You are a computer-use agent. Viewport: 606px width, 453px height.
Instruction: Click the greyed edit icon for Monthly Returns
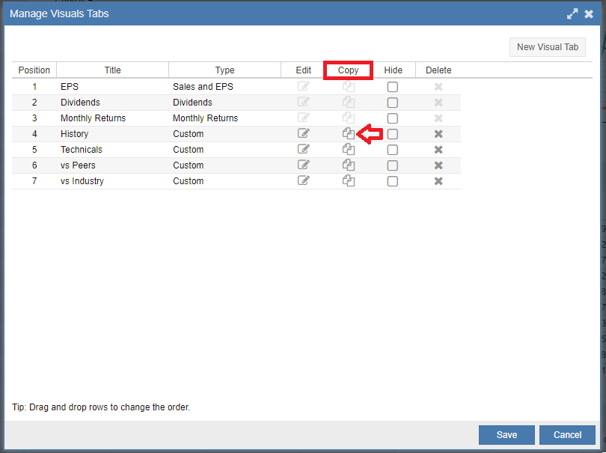(x=304, y=118)
